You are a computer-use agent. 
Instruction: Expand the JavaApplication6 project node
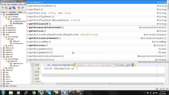pos(2,30)
